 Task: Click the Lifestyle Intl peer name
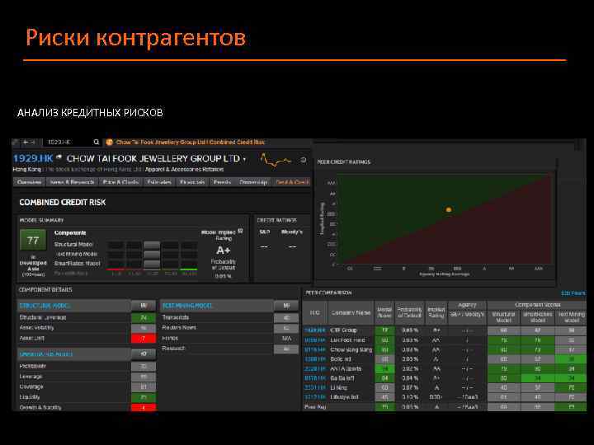[x=344, y=397]
